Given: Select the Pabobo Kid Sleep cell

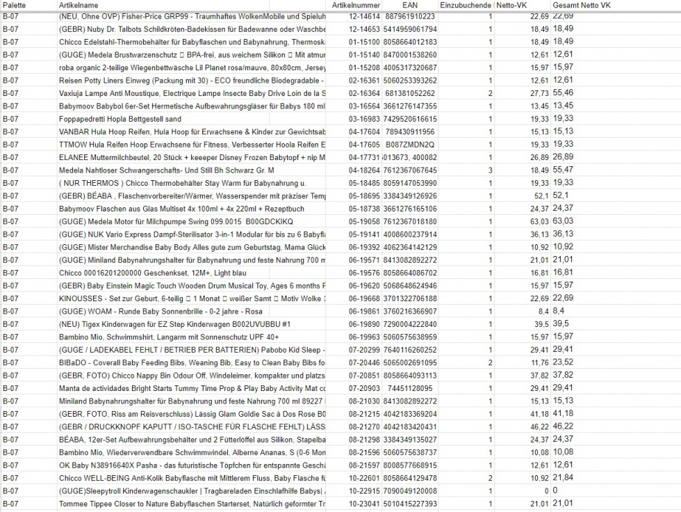Looking at the screenshot, I should tap(191, 350).
